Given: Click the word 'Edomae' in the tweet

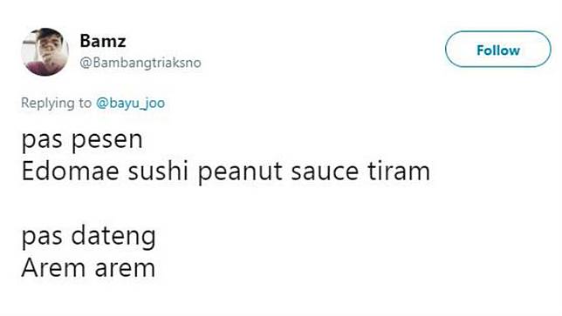Looking at the screenshot, I should (71, 171).
